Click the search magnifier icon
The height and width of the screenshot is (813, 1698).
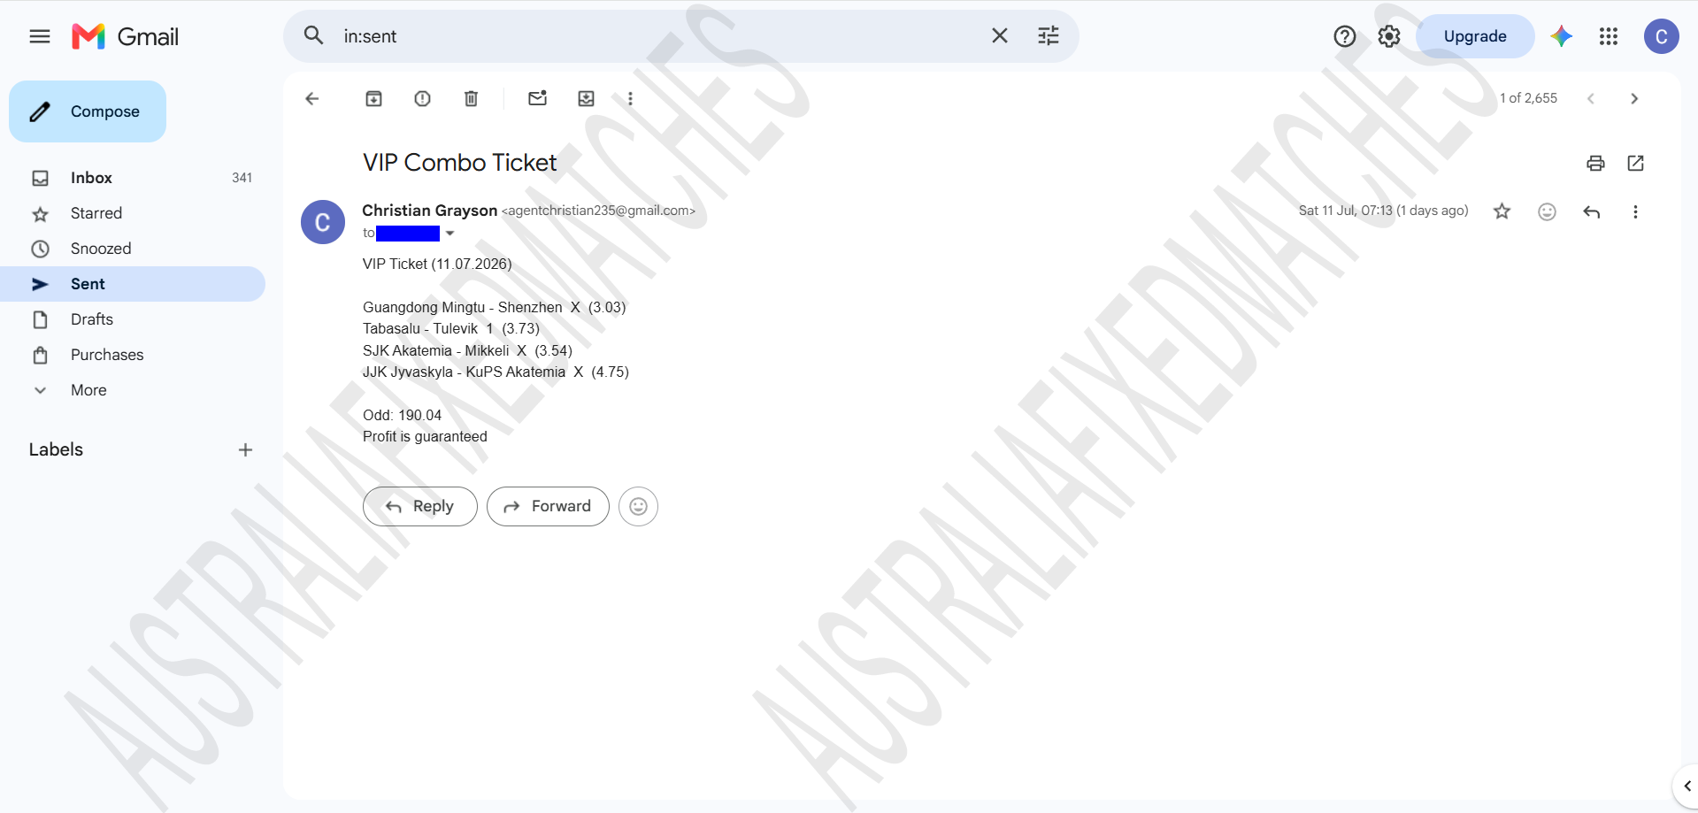pos(313,35)
